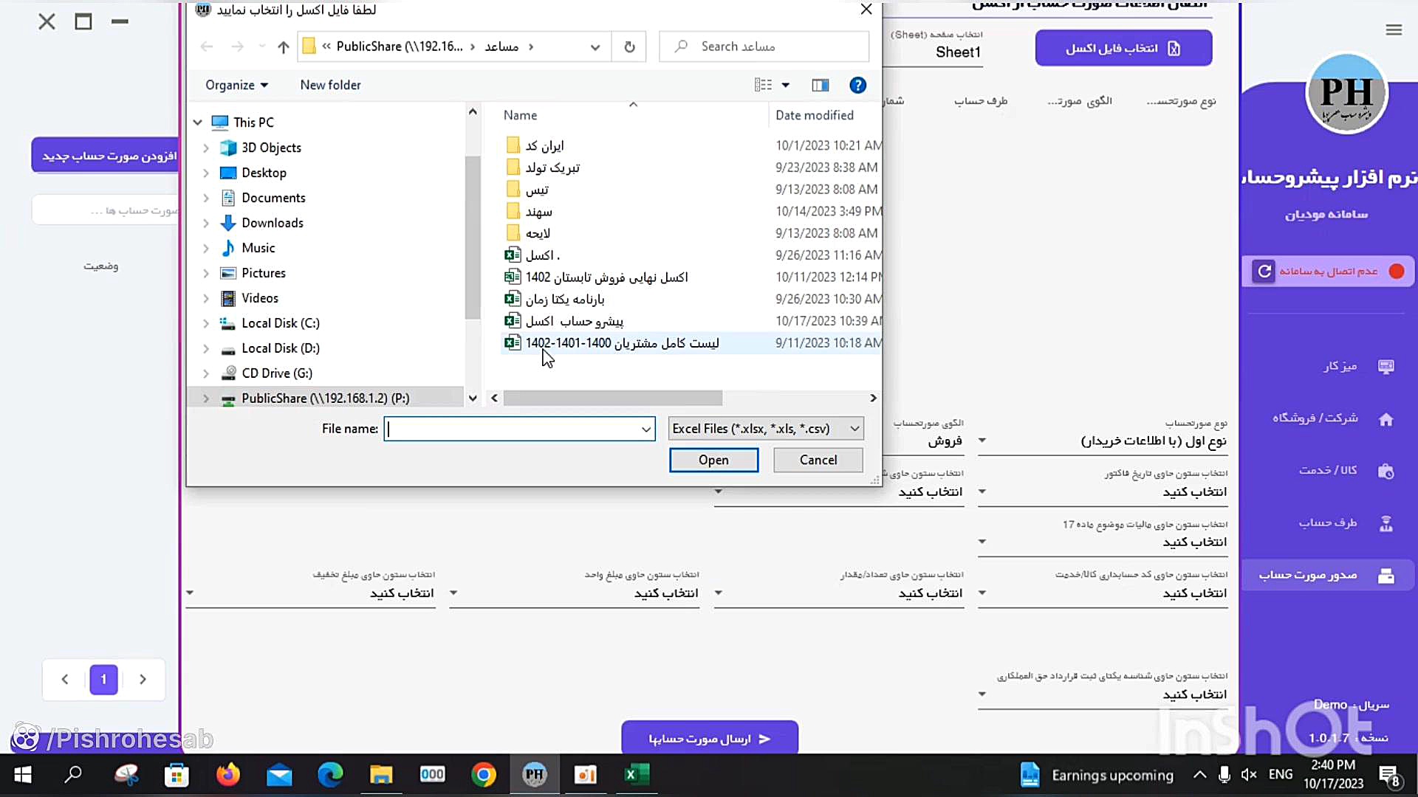
Task: Click ارسال صورت حسابها button
Action: (710, 738)
